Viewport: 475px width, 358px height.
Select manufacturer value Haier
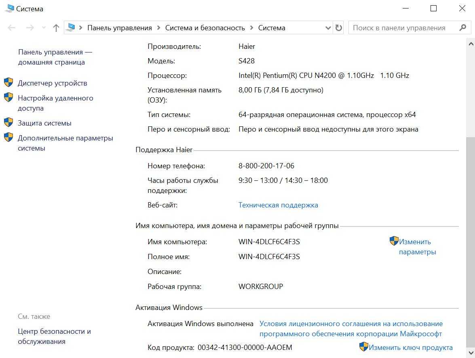247,46
